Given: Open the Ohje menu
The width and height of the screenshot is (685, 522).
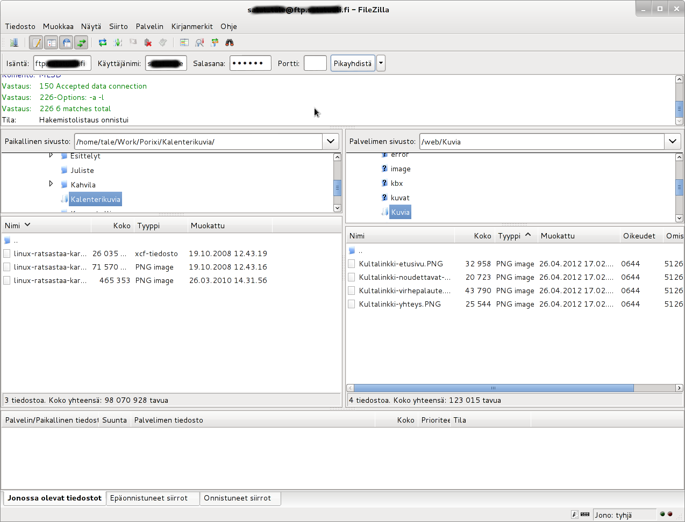Looking at the screenshot, I should 229,26.
